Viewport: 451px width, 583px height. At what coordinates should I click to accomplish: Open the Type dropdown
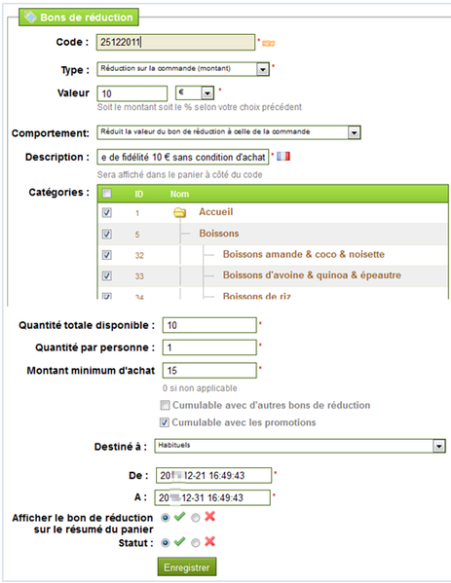(x=263, y=69)
